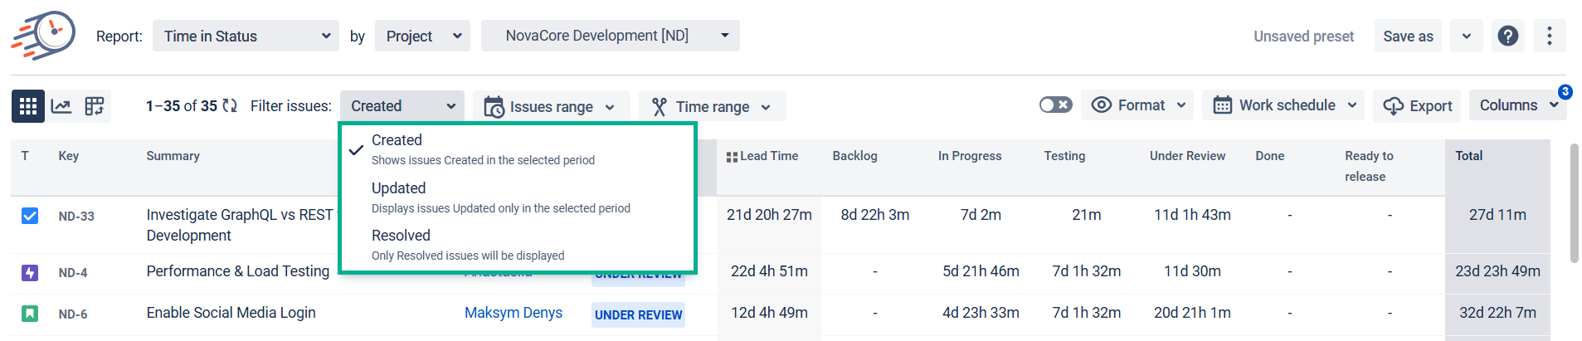This screenshot has width=1582, height=341.
Task: Click the ND-4 issue type icon
Action: pos(30,272)
